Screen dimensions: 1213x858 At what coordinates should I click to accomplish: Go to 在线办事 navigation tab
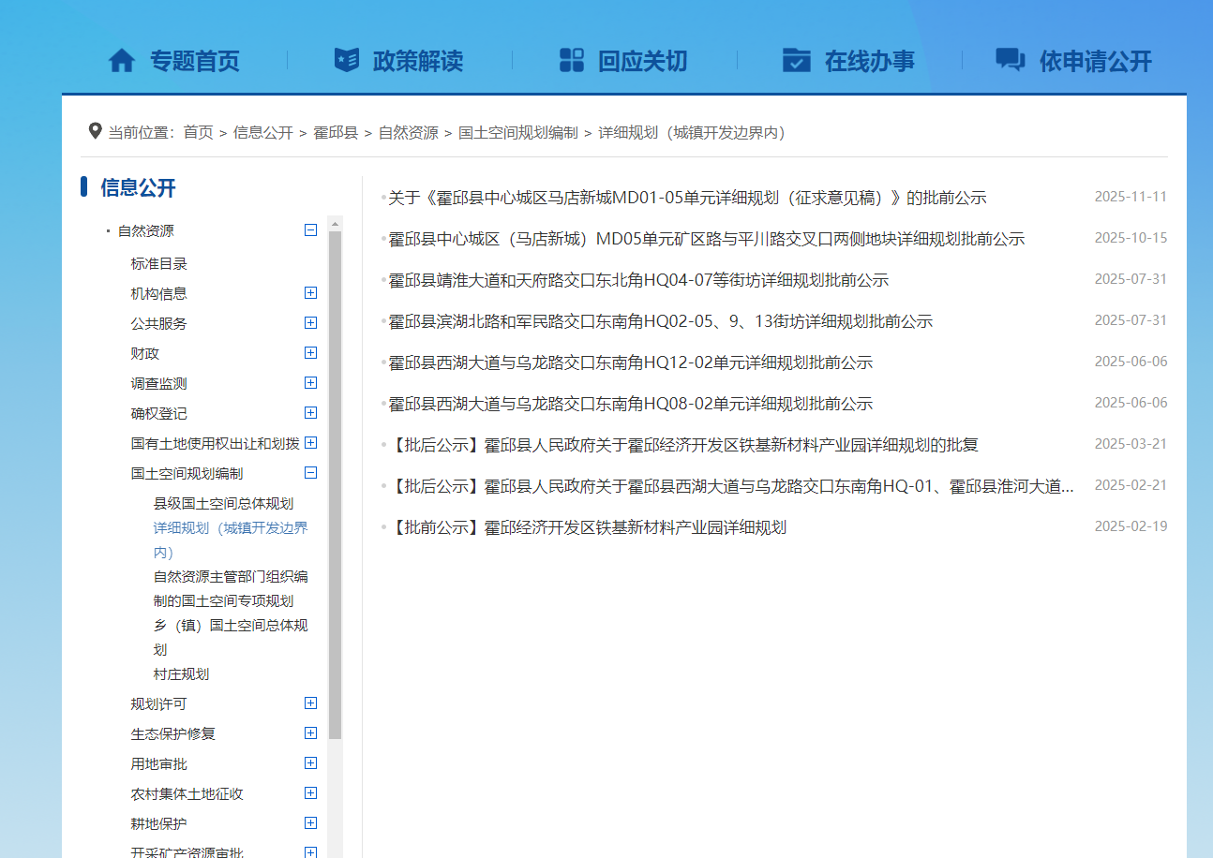coord(869,62)
